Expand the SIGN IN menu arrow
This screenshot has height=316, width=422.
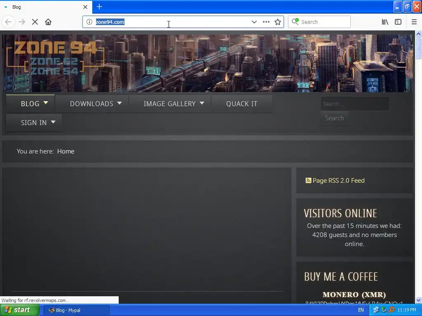53,122
